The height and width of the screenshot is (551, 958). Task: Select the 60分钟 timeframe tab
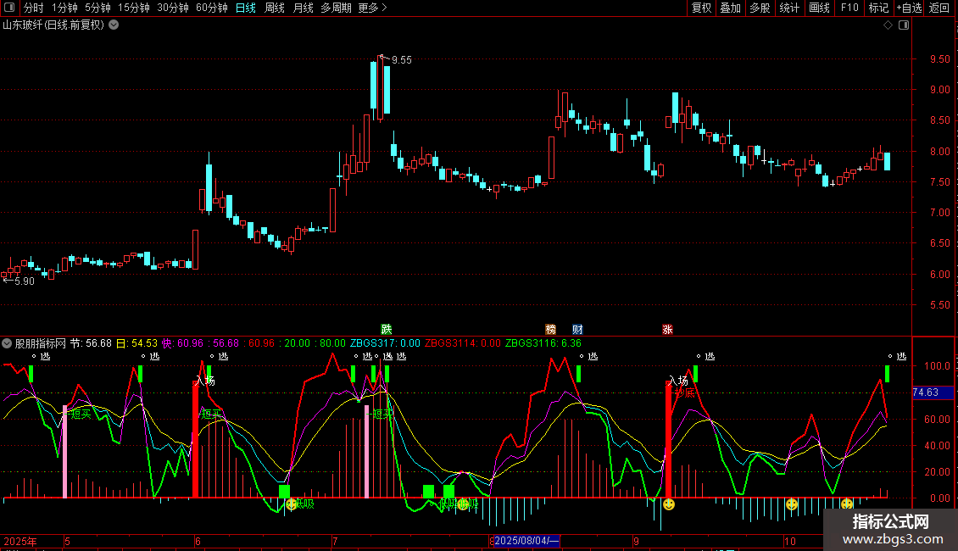(x=211, y=8)
